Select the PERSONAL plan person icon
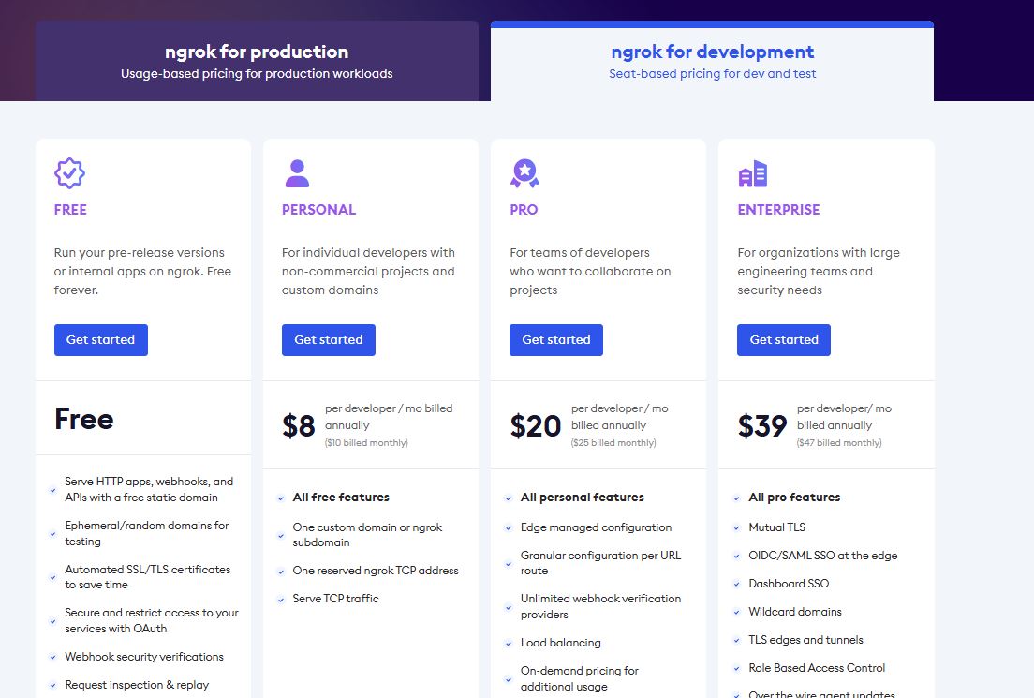The width and height of the screenshot is (1034, 698). click(297, 172)
